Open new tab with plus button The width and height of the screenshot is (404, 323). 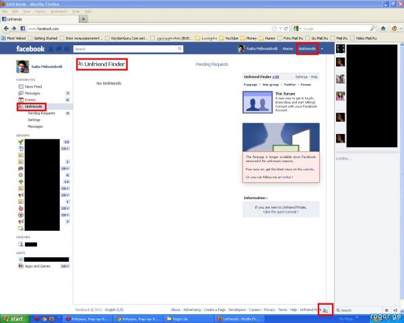point(83,19)
